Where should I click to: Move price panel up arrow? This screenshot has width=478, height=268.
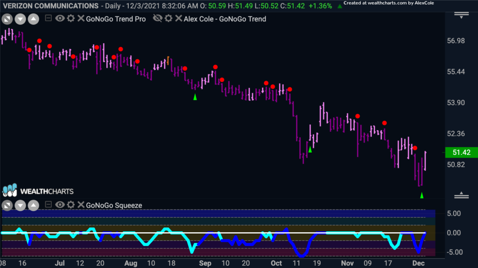tap(34, 19)
